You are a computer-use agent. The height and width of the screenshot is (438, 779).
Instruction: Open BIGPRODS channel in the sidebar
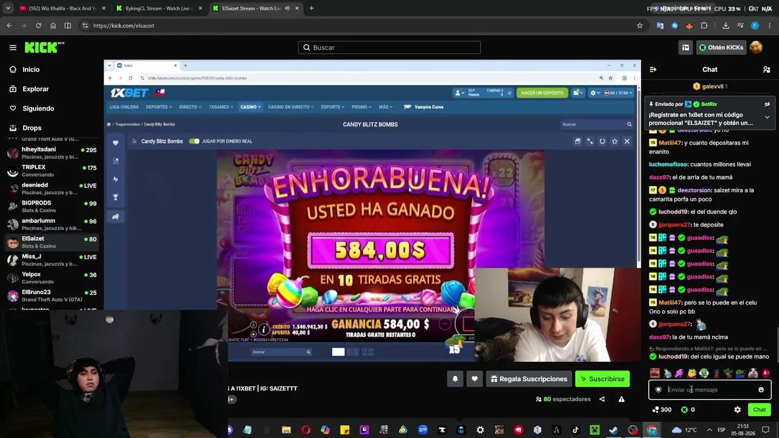(52, 206)
